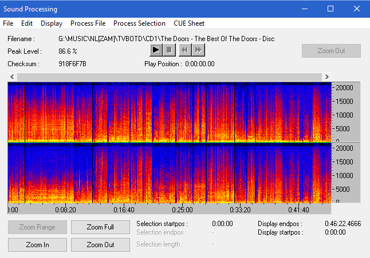The width and height of the screenshot is (370, 258).
Task: Open the Edit menu
Action: click(27, 23)
